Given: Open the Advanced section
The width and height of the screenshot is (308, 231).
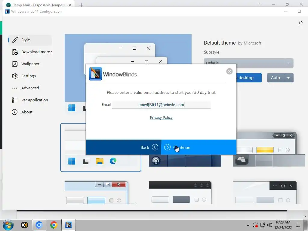Looking at the screenshot, I should 30,88.
